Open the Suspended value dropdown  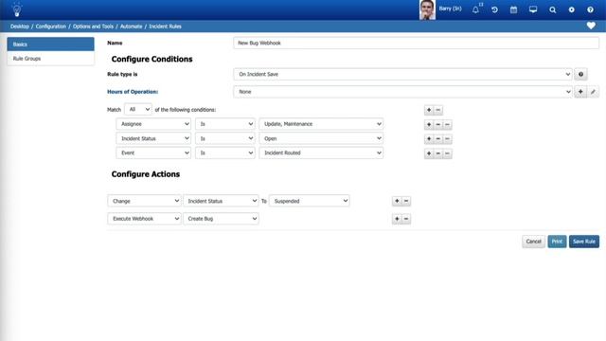pyautogui.click(x=310, y=201)
